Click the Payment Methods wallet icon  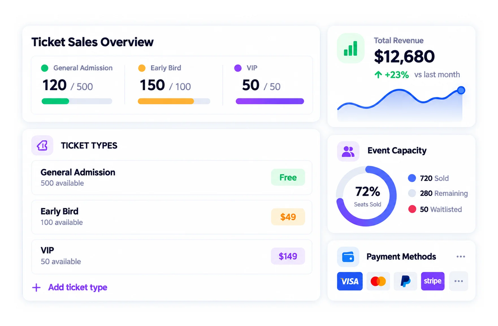[x=348, y=257]
